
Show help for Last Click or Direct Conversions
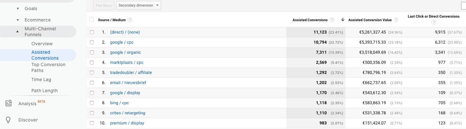pyautogui.click(x=434, y=22)
